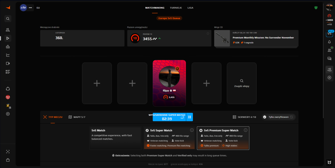The width and height of the screenshot is (335, 168).
Task: Click the Znajdź ekipy button
Action: click(x=242, y=83)
